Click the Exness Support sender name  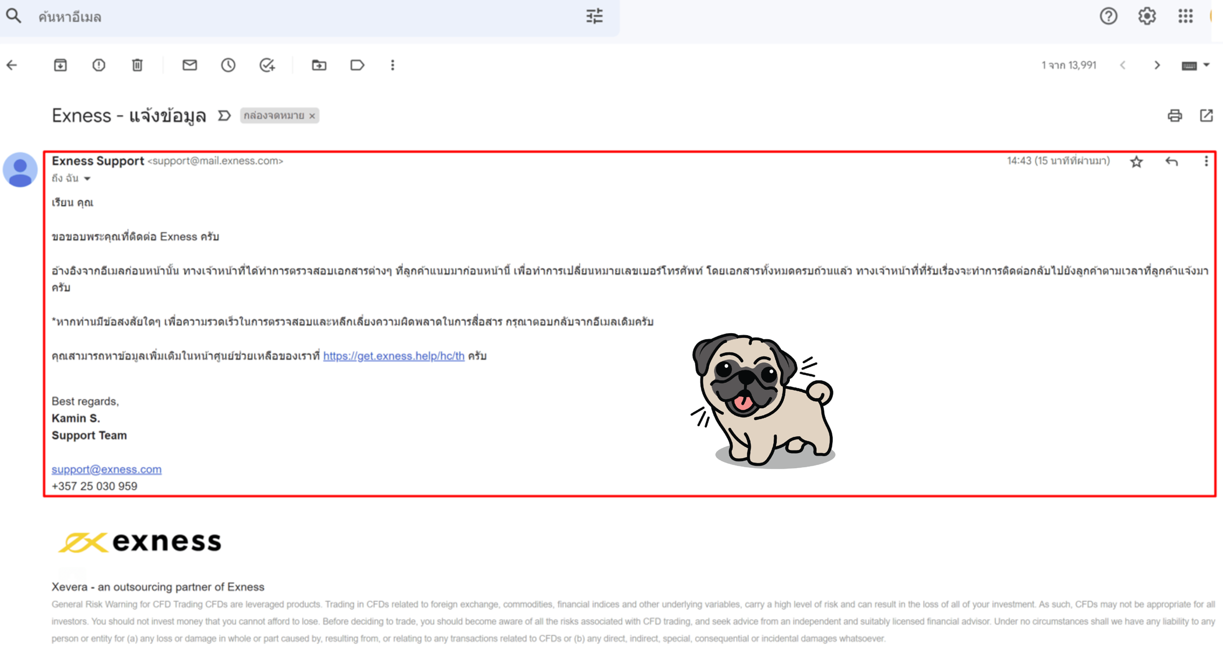pyautogui.click(x=98, y=161)
